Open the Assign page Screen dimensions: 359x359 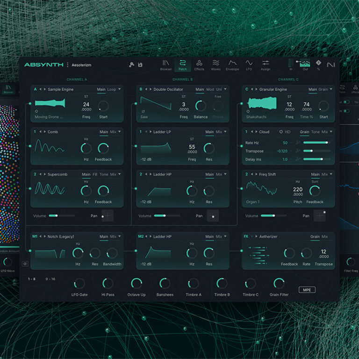coord(266,65)
